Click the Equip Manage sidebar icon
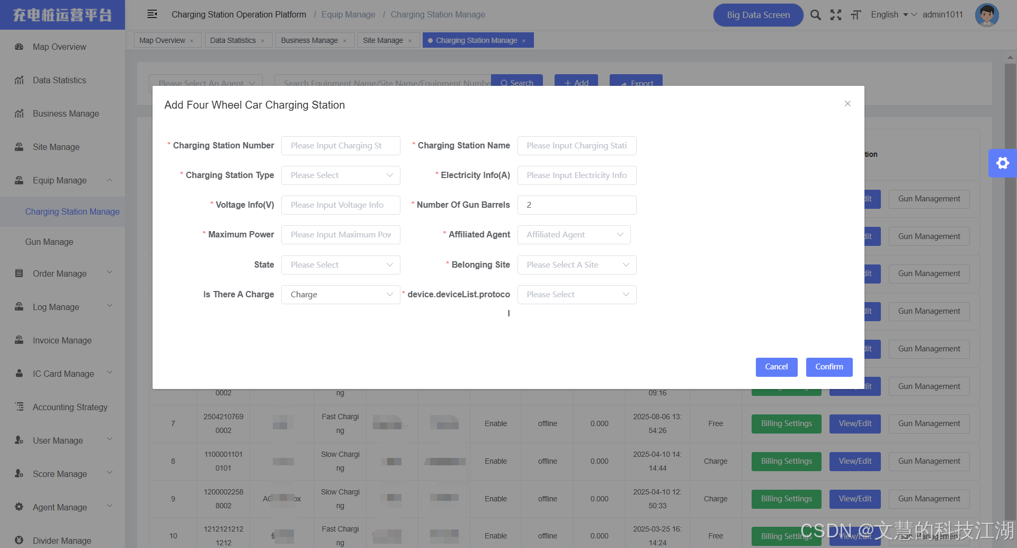This screenshot has height=548, width=1017. (19, 180)
